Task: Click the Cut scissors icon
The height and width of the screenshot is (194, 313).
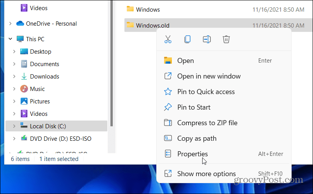Action: pyautogui.click(x=168, y=39)
